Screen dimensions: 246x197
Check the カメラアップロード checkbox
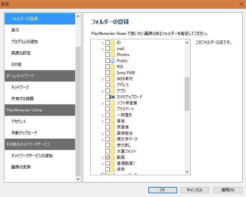click(x=107, y=97)
